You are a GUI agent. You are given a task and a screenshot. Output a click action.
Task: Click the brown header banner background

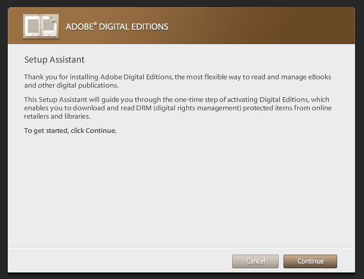255,26
